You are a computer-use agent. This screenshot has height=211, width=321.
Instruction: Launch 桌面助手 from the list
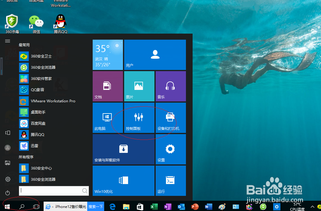point(53,112)
